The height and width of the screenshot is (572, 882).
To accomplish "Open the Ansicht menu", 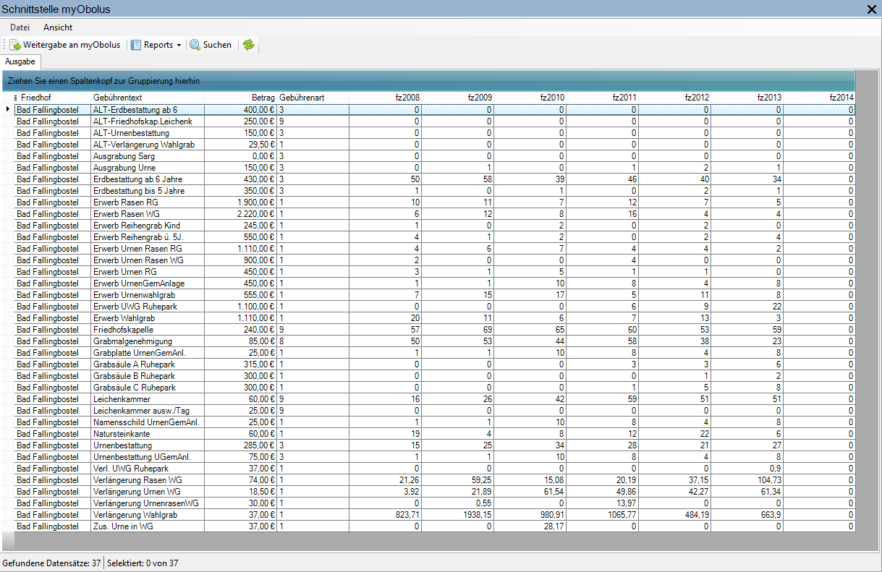I will 58,27.
